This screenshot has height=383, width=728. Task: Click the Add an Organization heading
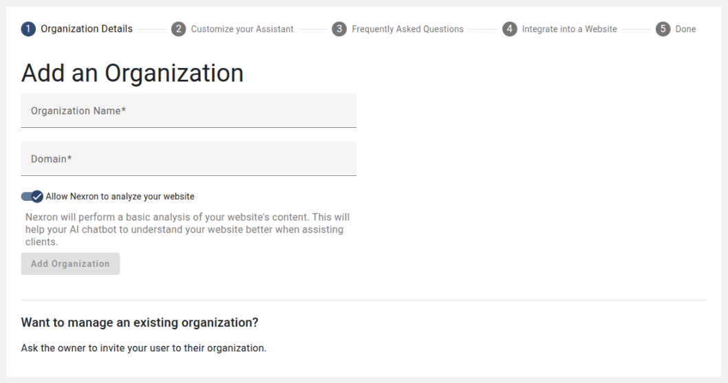[132, 73]
